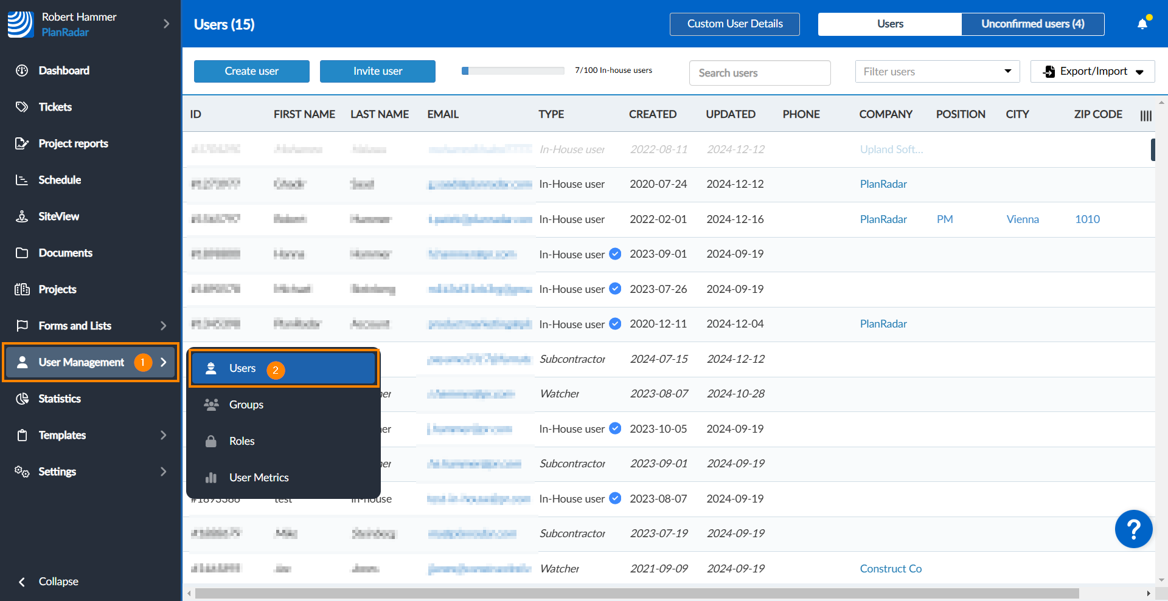1168x601 pixels.
Task: Click the Search users input field
Action: pyautogui.click(x=759, y=73)
